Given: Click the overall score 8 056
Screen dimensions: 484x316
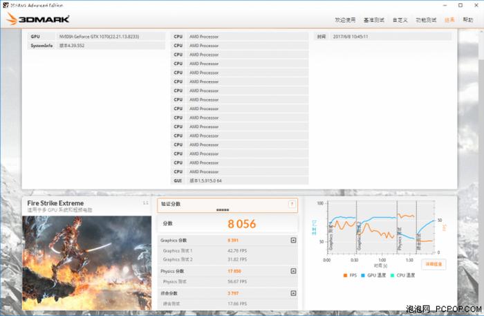Looking at the screenshot, I should (x=242, y=224).
